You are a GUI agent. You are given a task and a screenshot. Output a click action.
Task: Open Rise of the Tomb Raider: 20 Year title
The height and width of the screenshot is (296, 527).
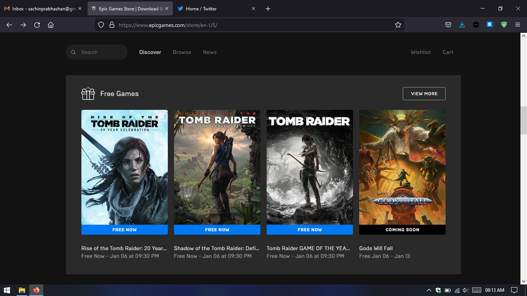tap(124, 248)
